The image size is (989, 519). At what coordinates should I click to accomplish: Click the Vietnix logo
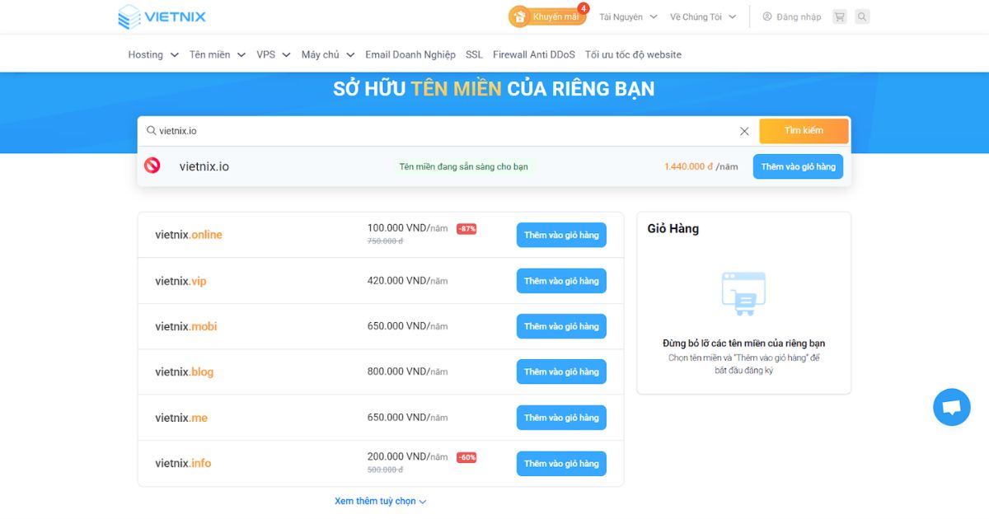coord(162,16)
